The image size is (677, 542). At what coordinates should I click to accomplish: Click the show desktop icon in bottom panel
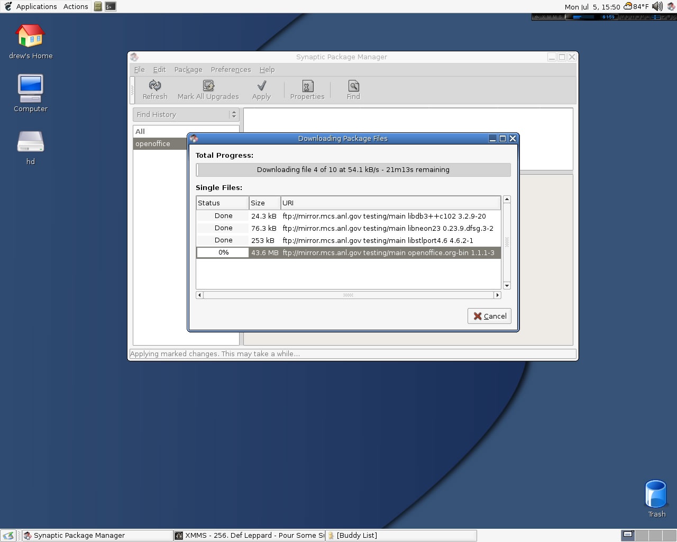pyautogui.click(x=8, y=536)
